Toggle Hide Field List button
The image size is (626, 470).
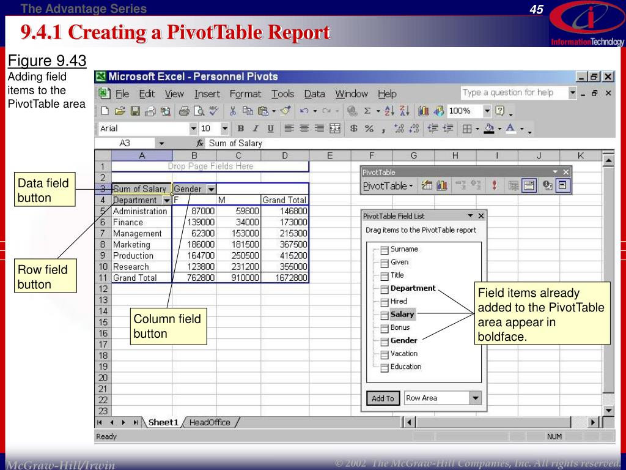click(562, 185)
